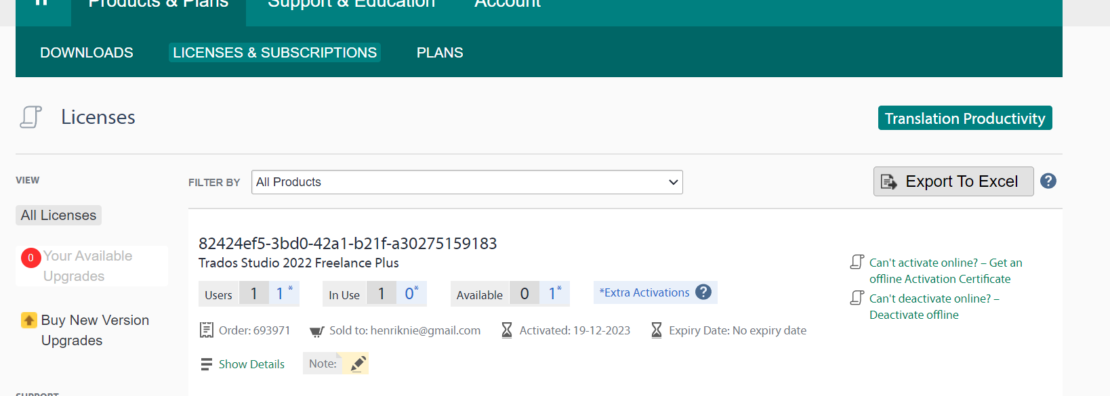The image size is (1110, 396).
Task: Click Activated: 19-12-2023 text
Action: (x=575, y=330)
